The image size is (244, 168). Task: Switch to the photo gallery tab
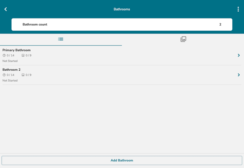pos(183,39)
